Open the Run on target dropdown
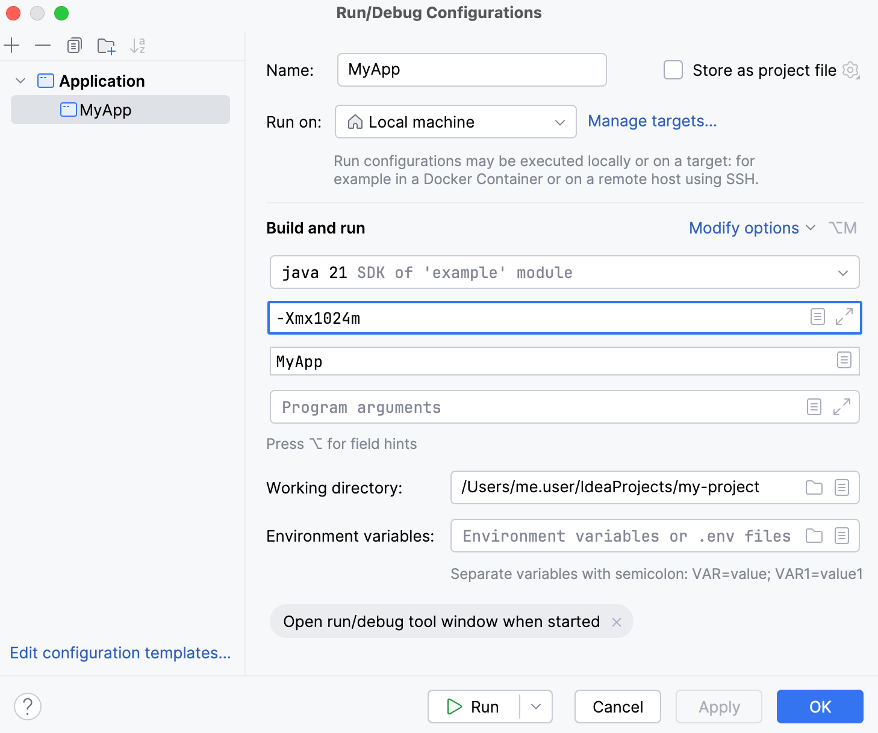The width and height of the screenshot is (878, 733). [559, 122]
